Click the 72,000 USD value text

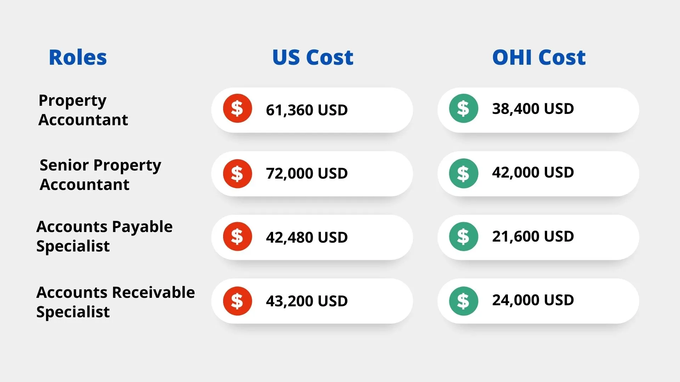click(x=307, y=173)
